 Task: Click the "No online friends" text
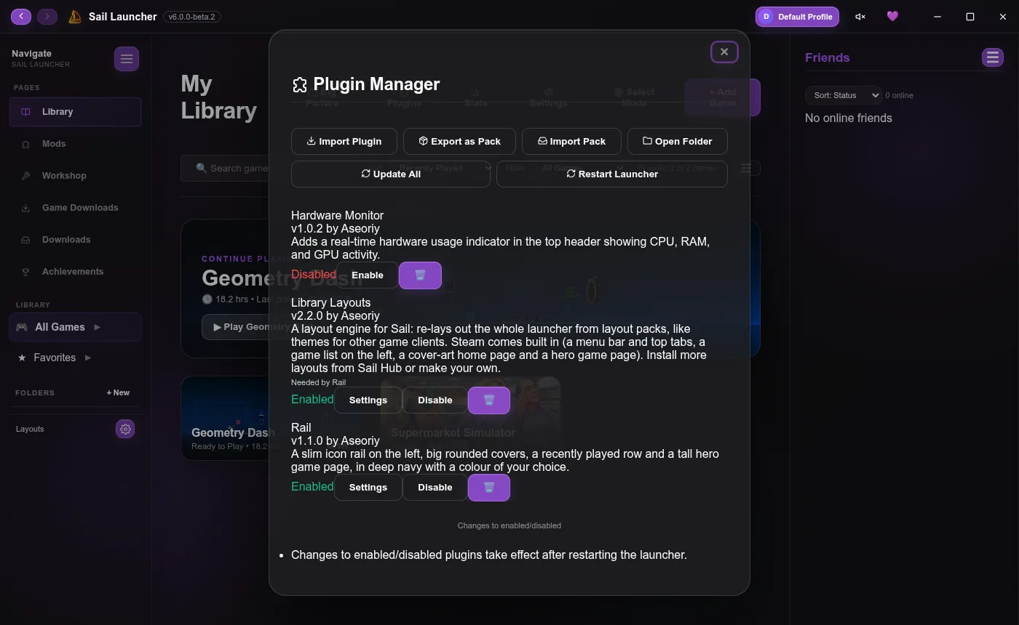849,118
